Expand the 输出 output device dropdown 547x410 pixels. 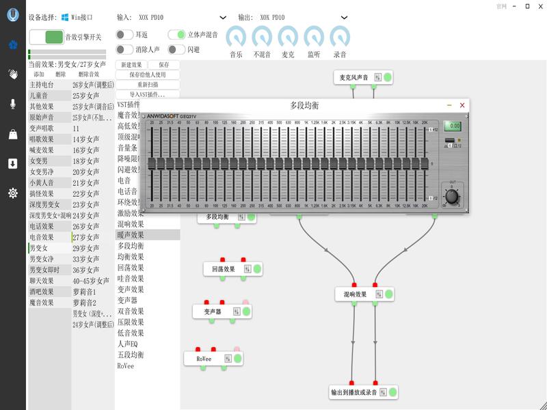(343, 17)
